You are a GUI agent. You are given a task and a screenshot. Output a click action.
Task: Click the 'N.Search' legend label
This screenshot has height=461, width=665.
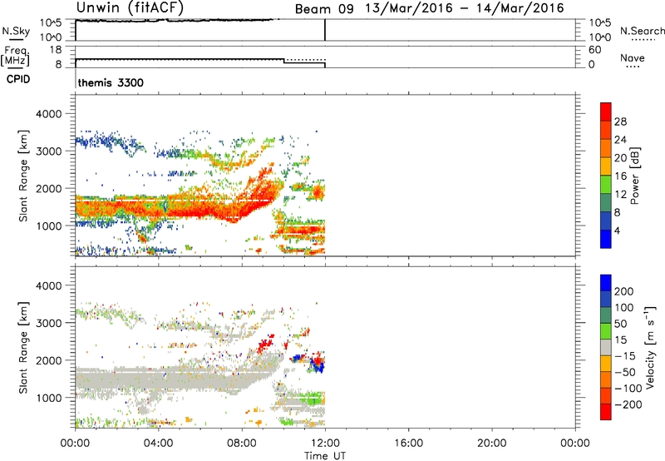(642, 31)
